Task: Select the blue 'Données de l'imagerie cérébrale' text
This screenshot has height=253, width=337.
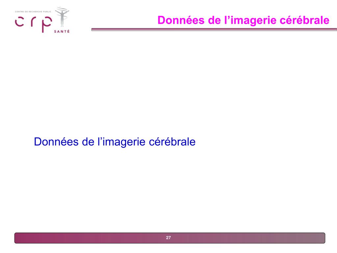Action: tap(115, 142)
